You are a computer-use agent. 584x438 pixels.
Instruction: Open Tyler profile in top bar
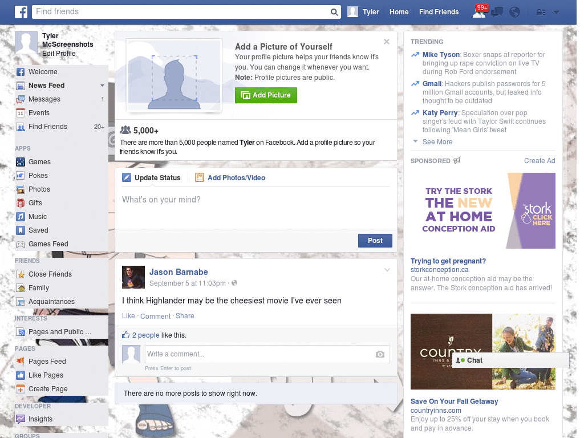(x=363, y=12)
